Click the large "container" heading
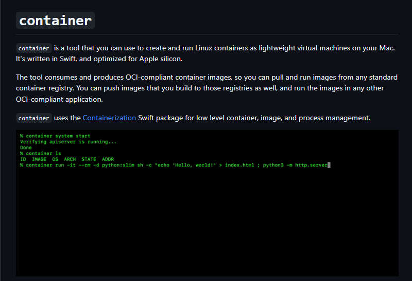Image resolution: width=412 pixels, height=281 pixels. tap(55, 21)
